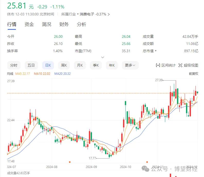Viewport: 204px width, 177px height.
Task: Click the 前复权 adjustment option
Action: pos(193,74)
